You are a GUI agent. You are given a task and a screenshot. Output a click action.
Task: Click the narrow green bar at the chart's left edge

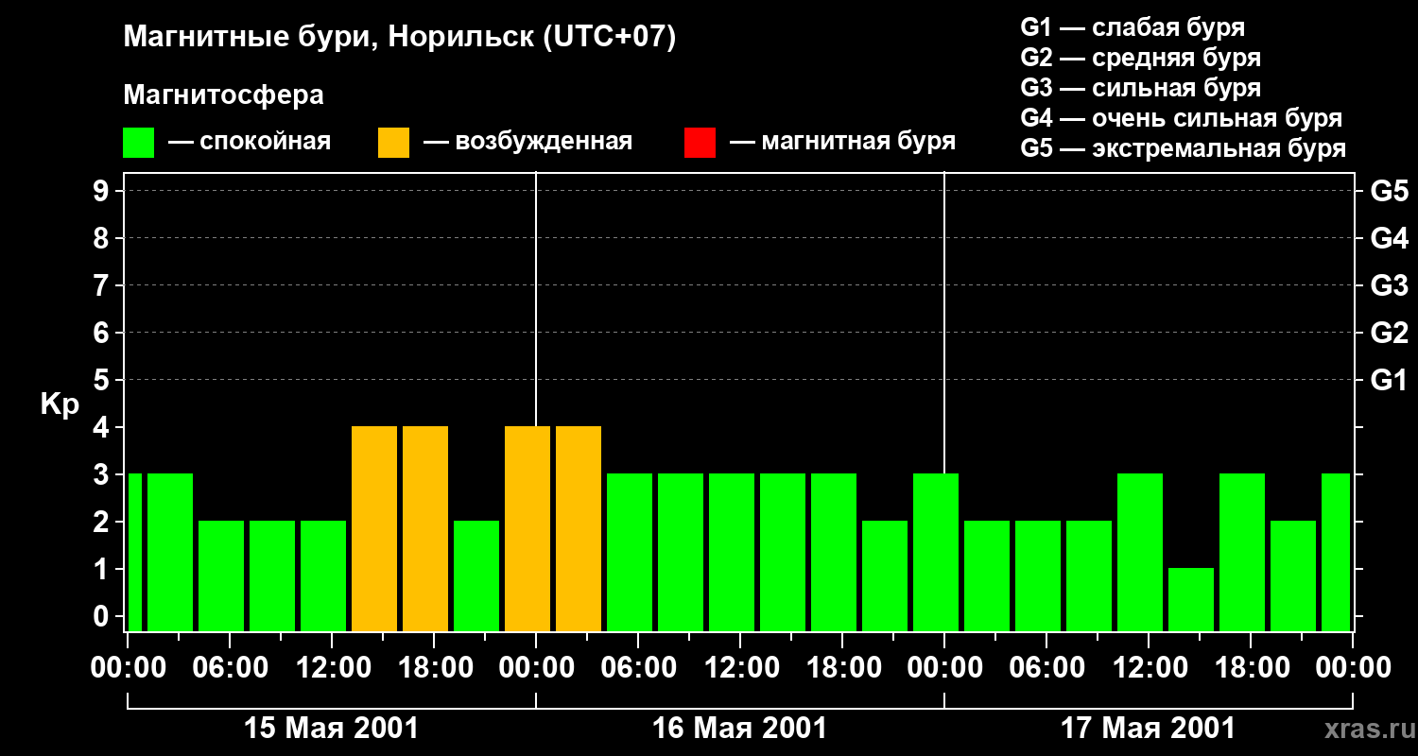pyautogui.click(x=134, y=552)
